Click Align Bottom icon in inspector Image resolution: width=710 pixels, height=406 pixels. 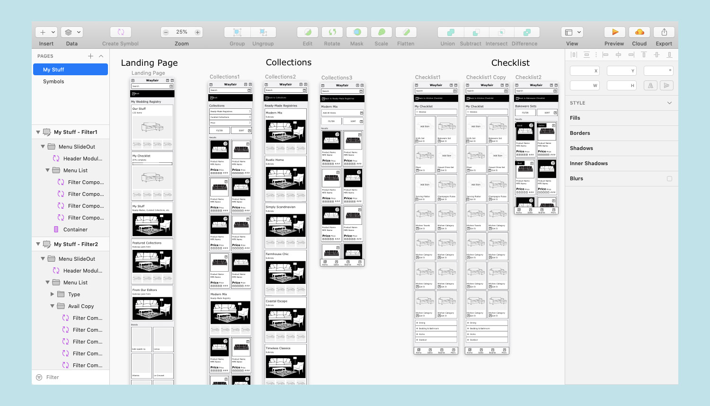[669, 55]
